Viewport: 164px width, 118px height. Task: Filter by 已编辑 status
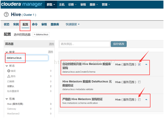tap(11, 81)
